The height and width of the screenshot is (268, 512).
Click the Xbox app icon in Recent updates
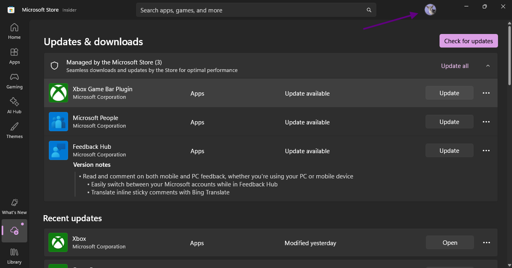(x=58, y=242)
